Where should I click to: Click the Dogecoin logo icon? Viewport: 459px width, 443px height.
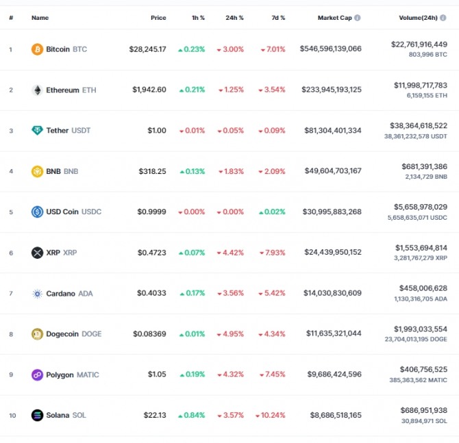(x=37, y=334)
